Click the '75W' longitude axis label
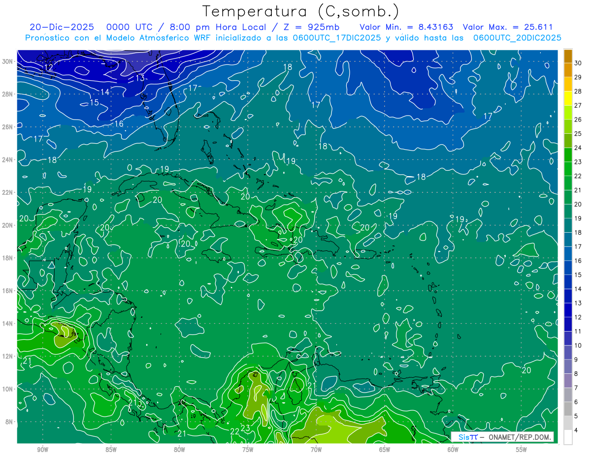 (x=248, y=450)
